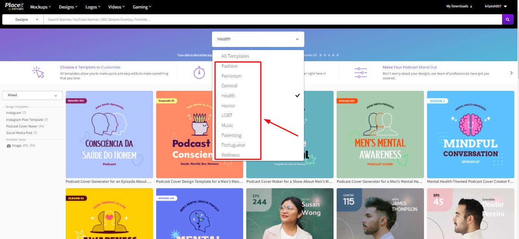Image resolution: width=519 pixels, height=239 pixels.
Task: Click the purple search magnifier button
Action: pyautogui.click(x=507, y=19)
